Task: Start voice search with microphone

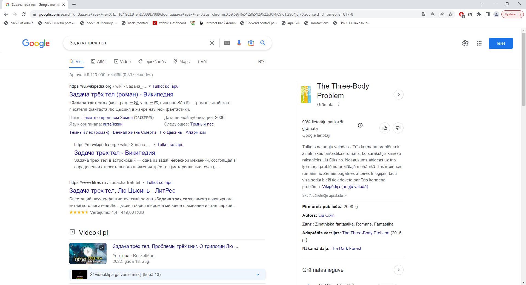Action: 239,43
